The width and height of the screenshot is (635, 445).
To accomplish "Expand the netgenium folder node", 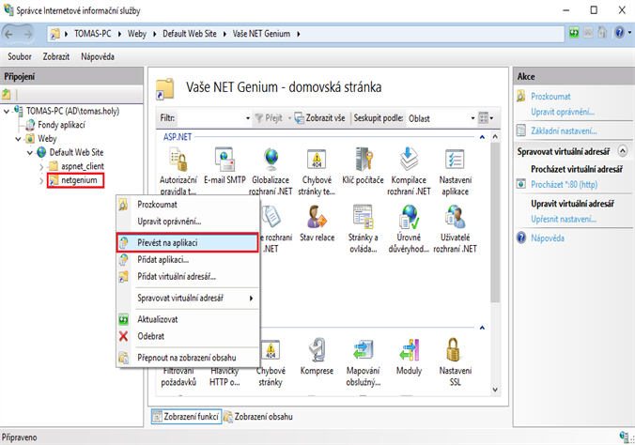I will coord(41,180).
